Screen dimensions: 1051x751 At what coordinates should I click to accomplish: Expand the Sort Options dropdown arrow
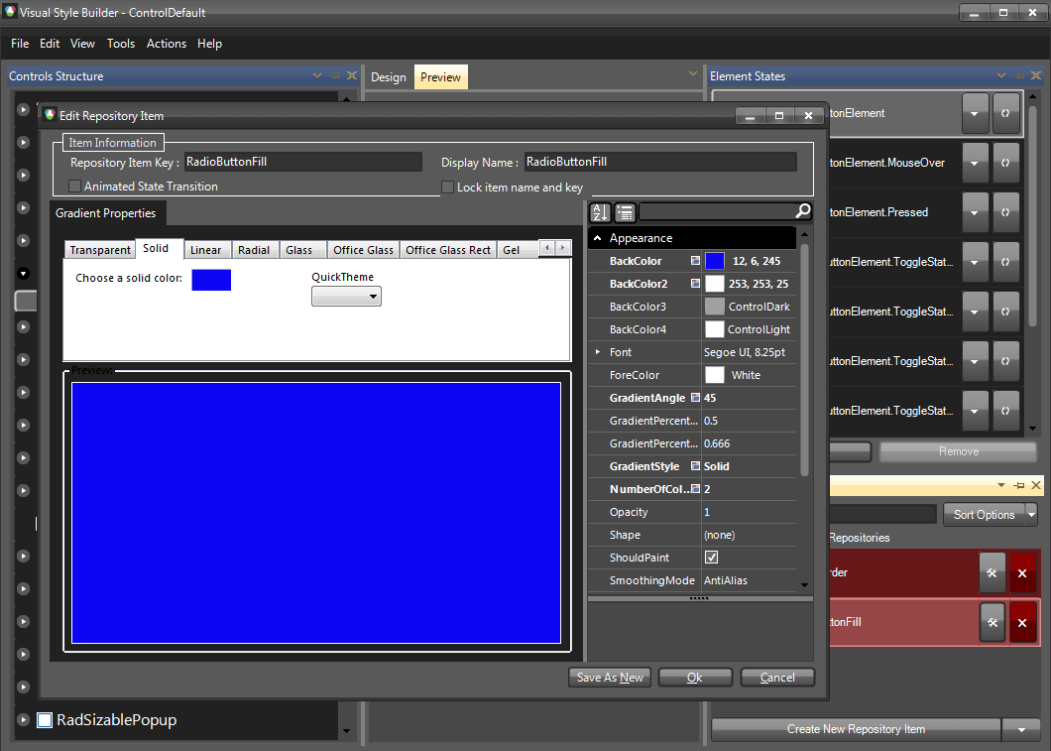tap(1031, 514)
